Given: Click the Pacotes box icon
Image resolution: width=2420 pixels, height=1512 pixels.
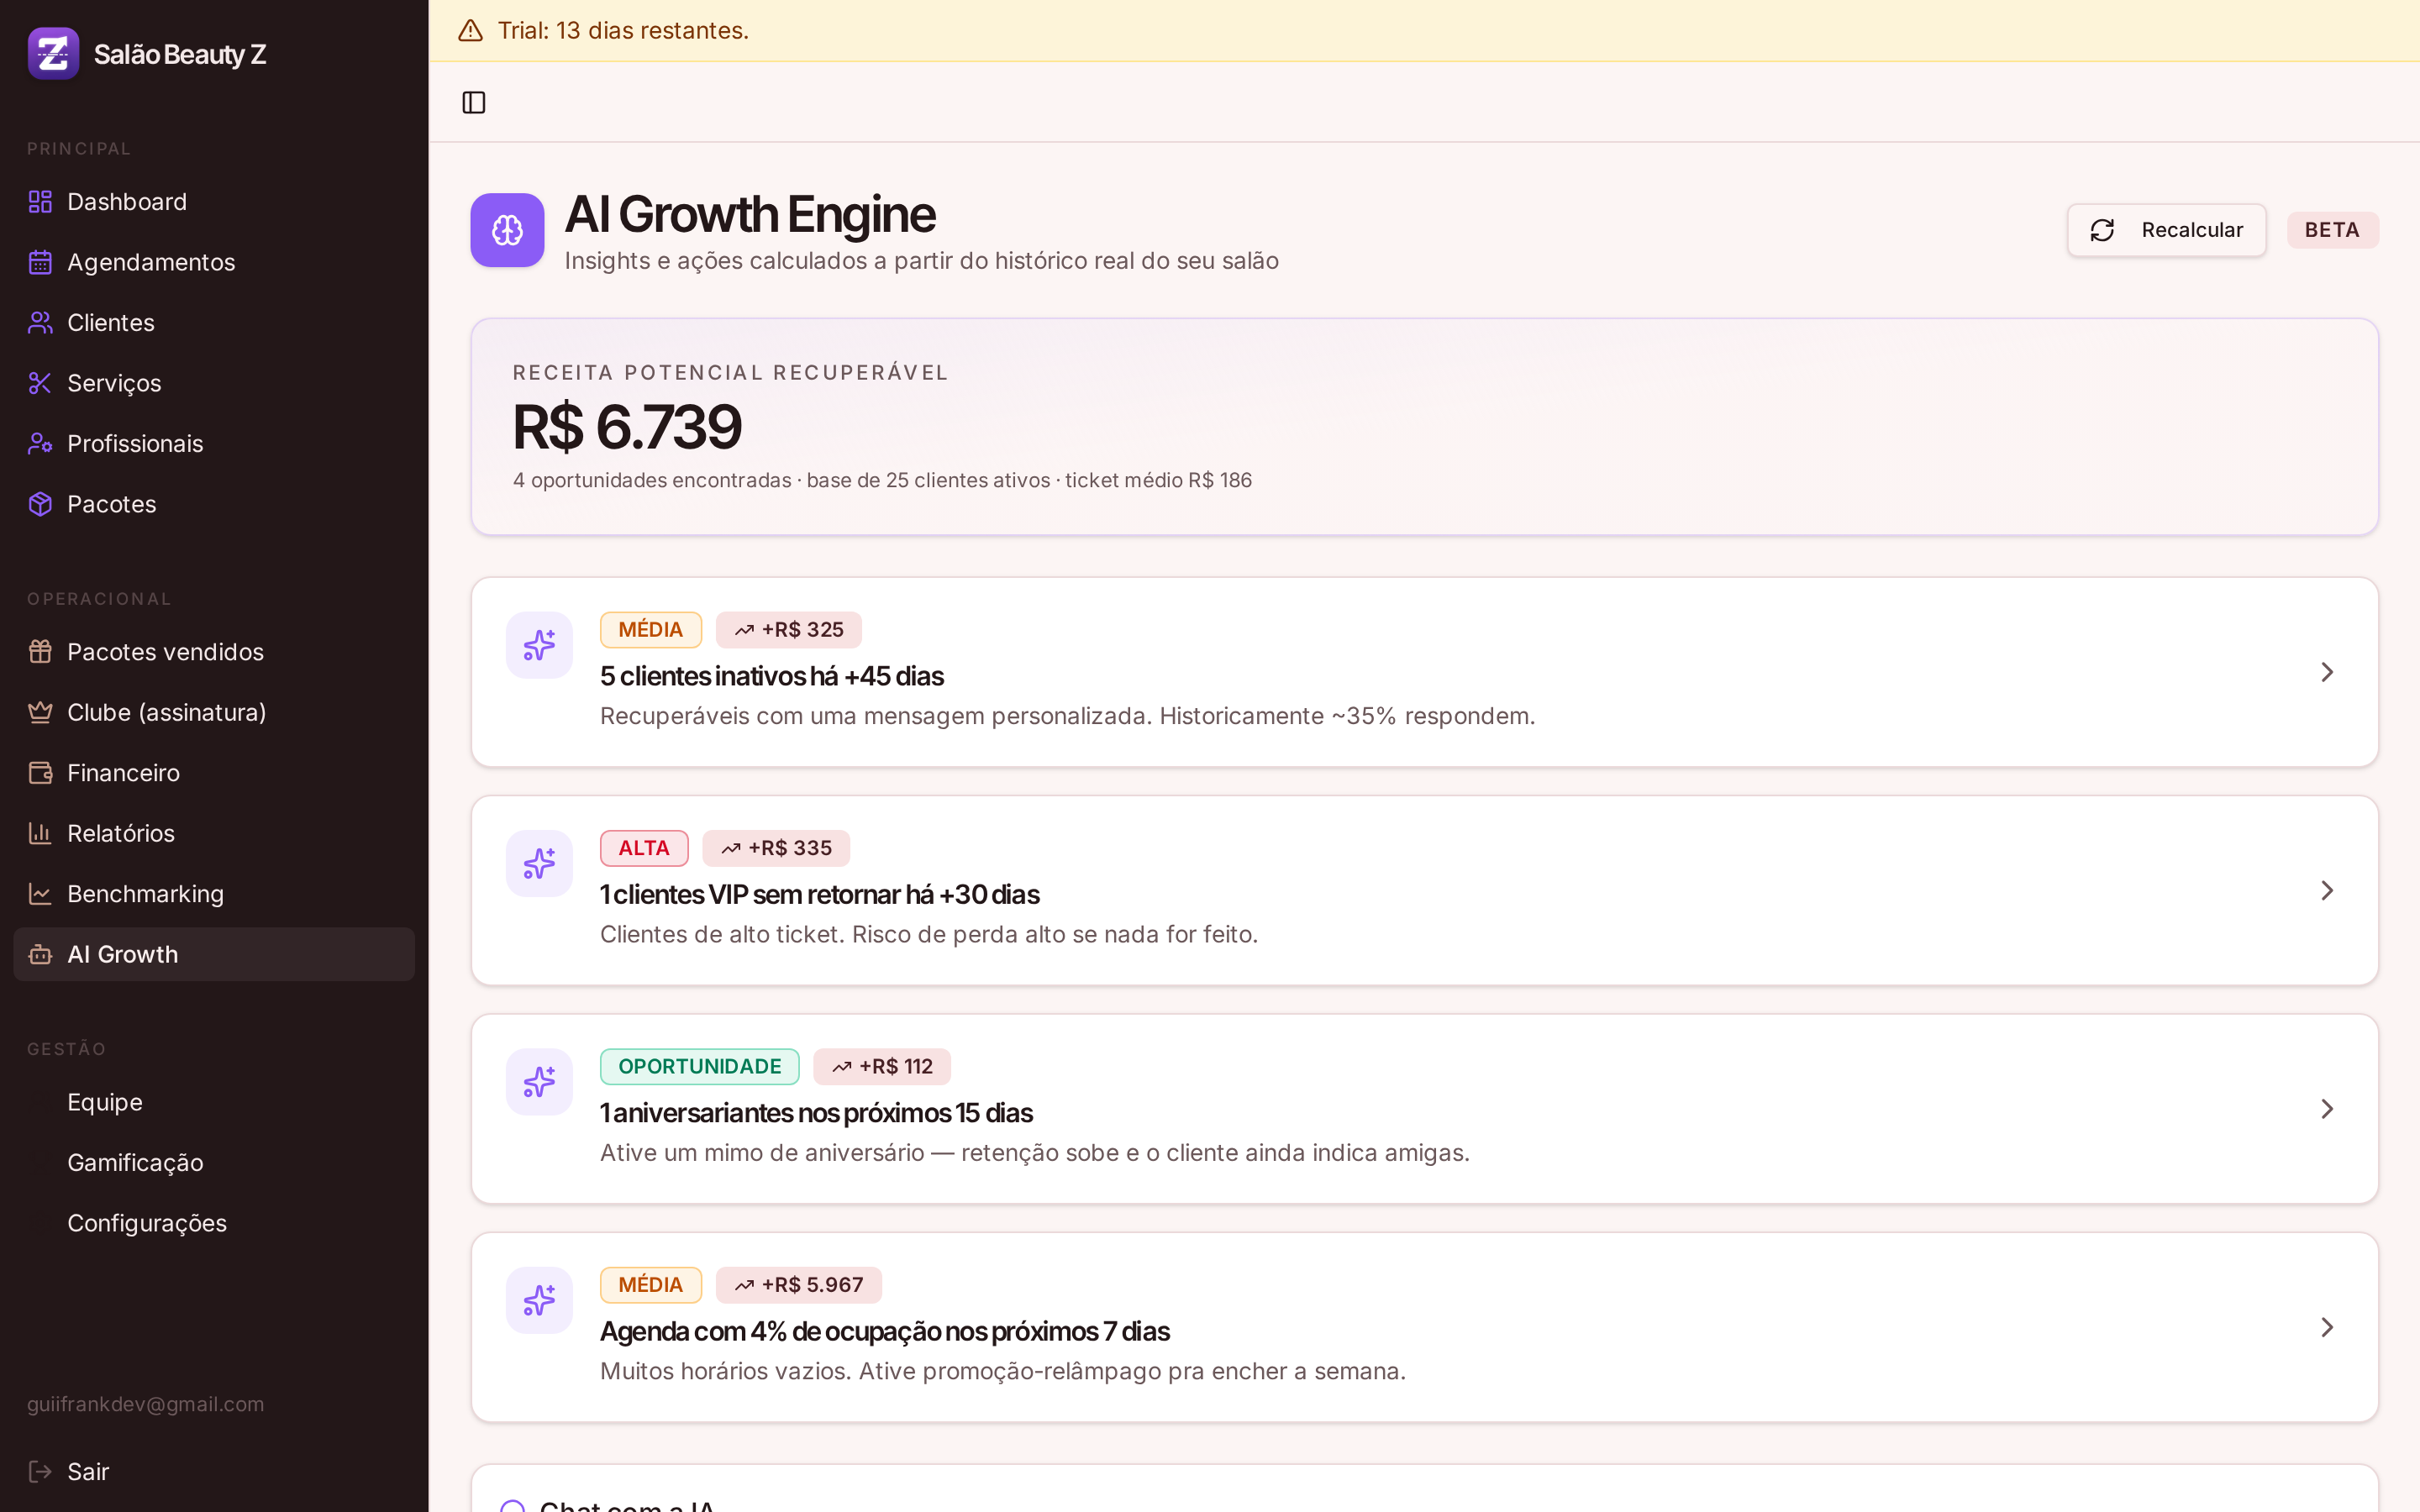Looking at the screenshot, I should click(40, 504).
